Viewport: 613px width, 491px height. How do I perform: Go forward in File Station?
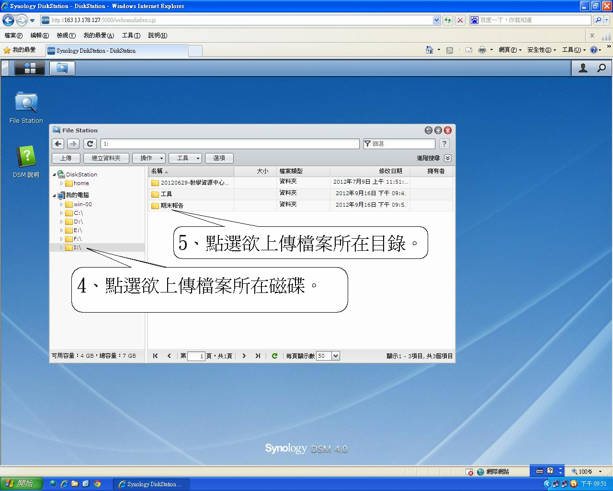pyautogui.click(x=73, y=144)
